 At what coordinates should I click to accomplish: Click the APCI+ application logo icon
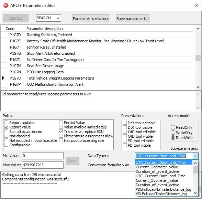(x=5, y=6)
